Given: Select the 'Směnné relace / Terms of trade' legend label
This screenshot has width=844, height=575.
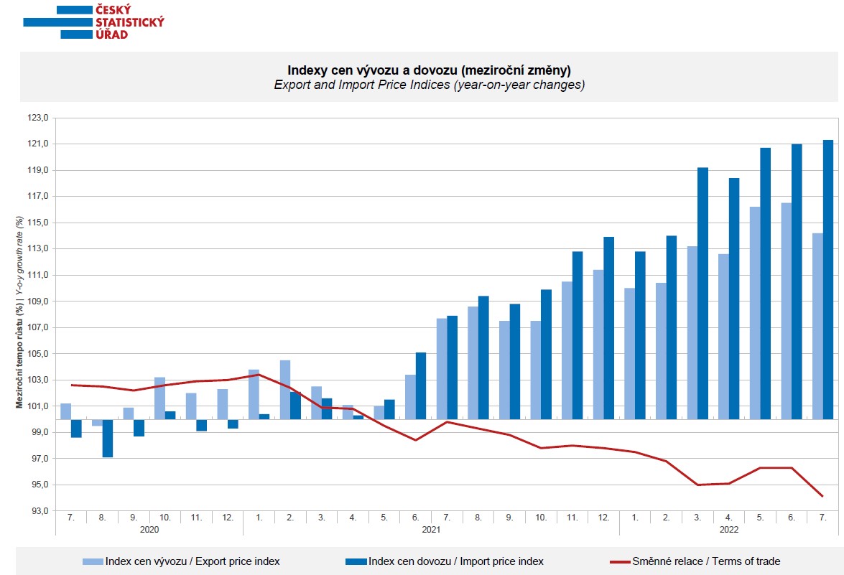Looking at the screenshot, I should click(x=705, y=561).
